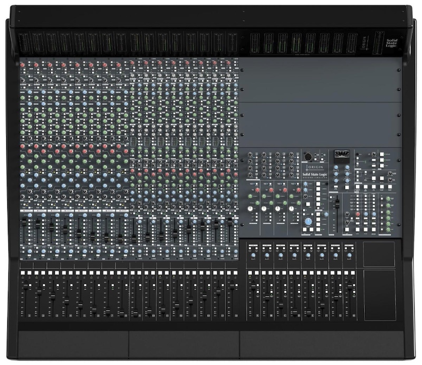Click the small blank square panel beside group H
Screen dimensions: 422x365
(x=379, y=254)
